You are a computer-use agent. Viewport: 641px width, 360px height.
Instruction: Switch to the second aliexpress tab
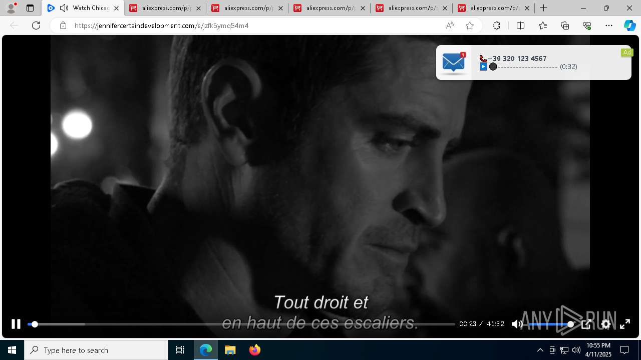pyautogui.click(x=247, y=8)
